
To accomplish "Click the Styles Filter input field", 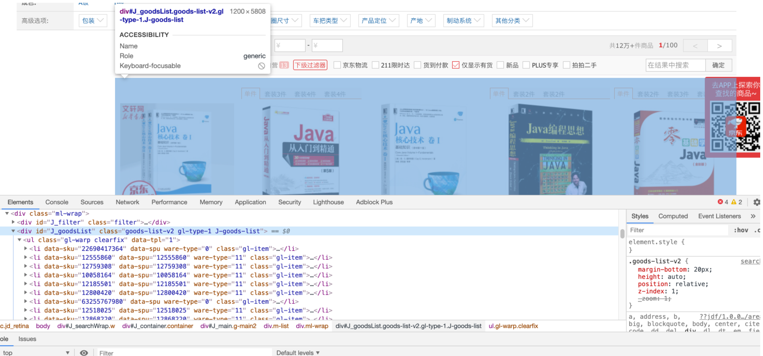I will coord(678,230).
